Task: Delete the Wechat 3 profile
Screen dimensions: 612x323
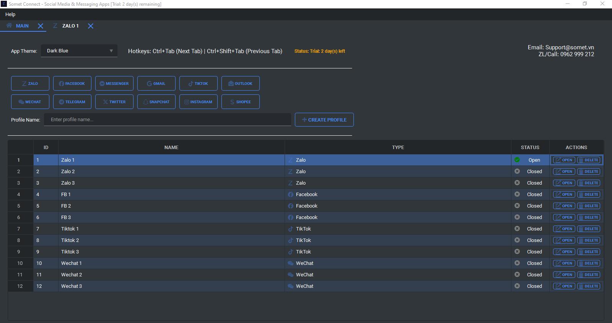Action: [x=589, y=286]
